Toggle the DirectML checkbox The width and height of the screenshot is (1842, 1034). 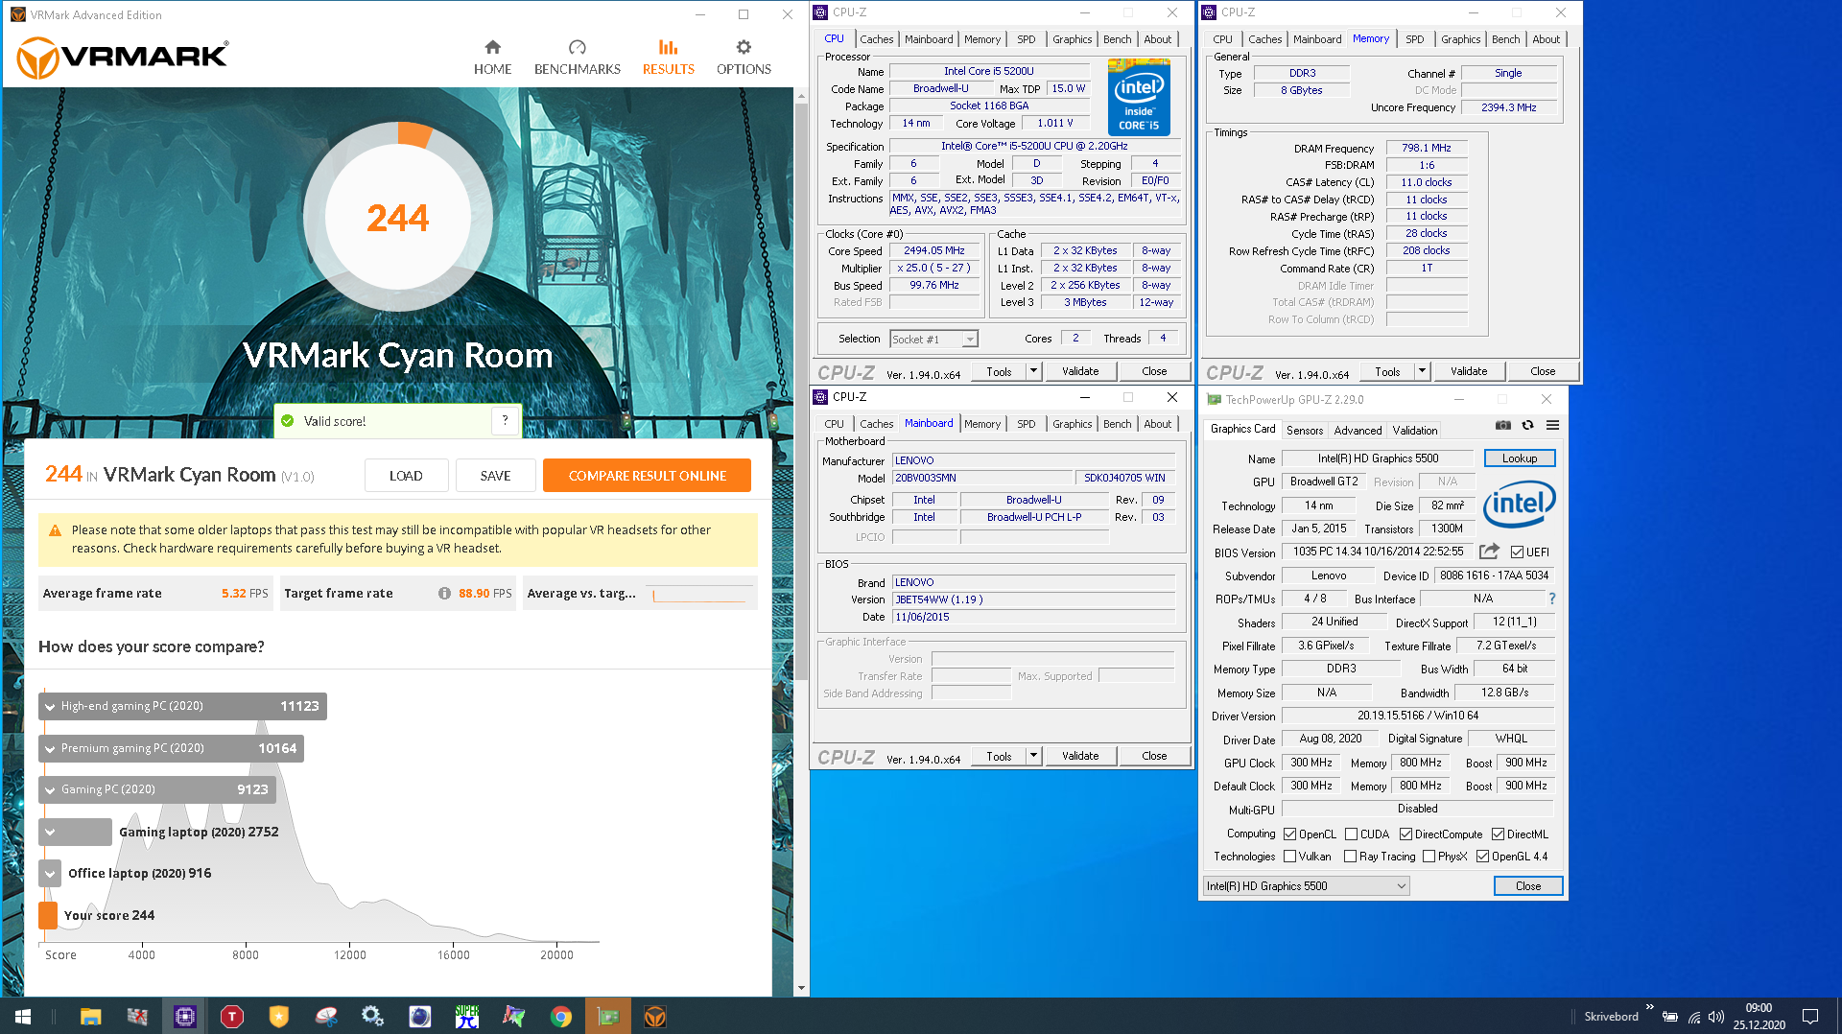pyautogui.click(x=1498, y=834)
